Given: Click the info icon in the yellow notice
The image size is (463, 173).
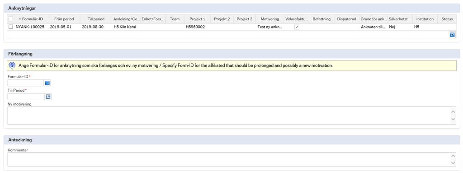Looking at the screenshot, I should click(12, 65).
